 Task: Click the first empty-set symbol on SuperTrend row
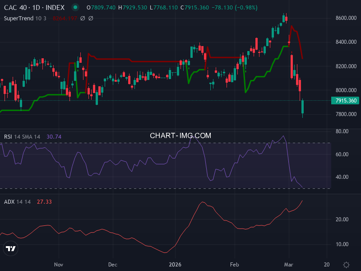coord(83,18)
